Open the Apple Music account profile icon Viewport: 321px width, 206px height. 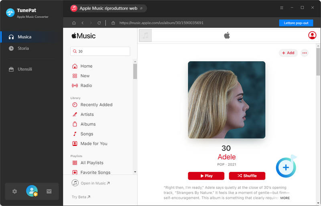(312, 35)
